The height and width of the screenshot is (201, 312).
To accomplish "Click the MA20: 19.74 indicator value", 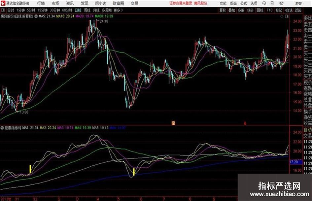I will (x=85, y=16).
